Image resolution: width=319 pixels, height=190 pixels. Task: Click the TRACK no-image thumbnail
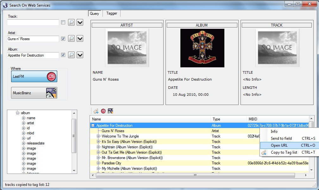277,48
